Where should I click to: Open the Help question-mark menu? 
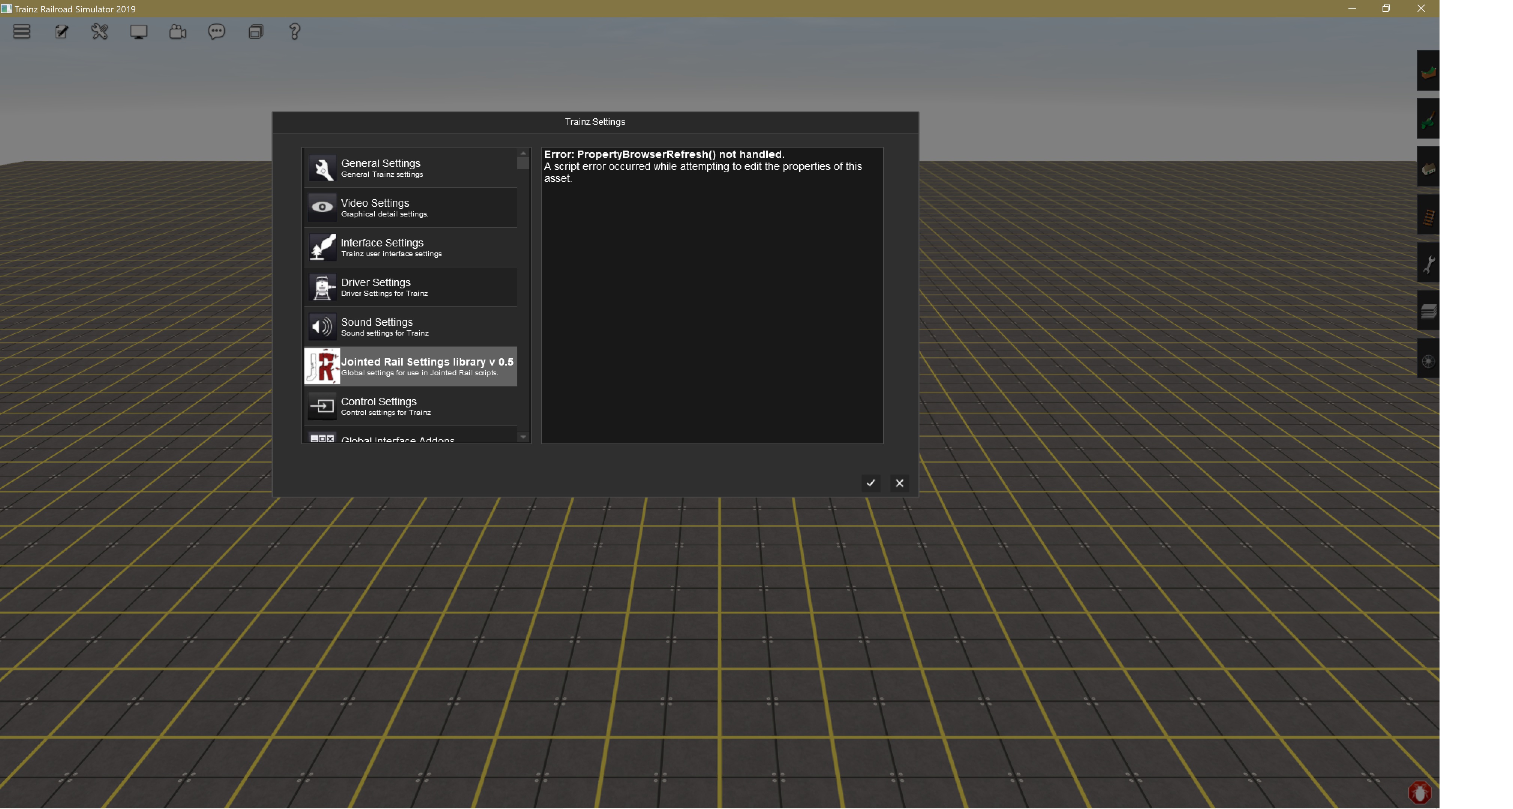(295, 32)
